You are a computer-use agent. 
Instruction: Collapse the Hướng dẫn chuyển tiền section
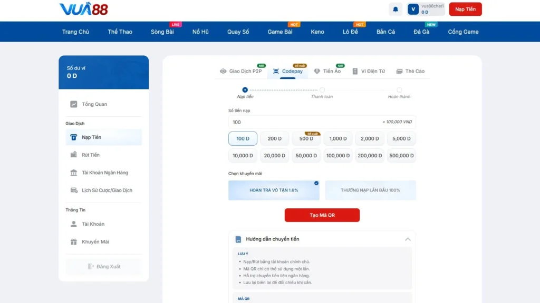coord(407,239)
